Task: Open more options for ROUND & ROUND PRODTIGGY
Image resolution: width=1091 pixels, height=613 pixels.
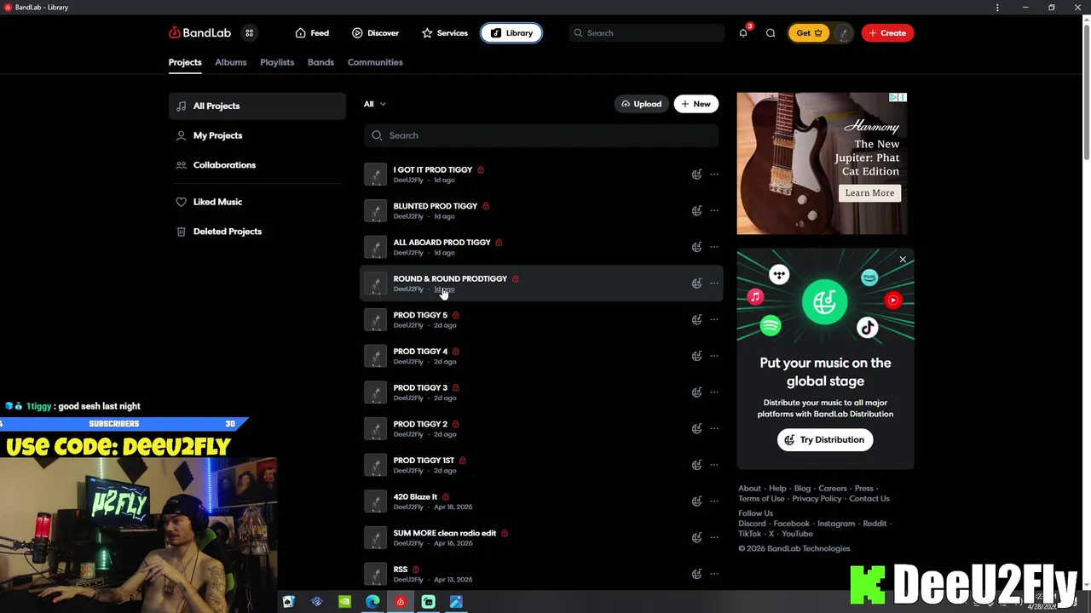Action: click(x=714, y=284)
